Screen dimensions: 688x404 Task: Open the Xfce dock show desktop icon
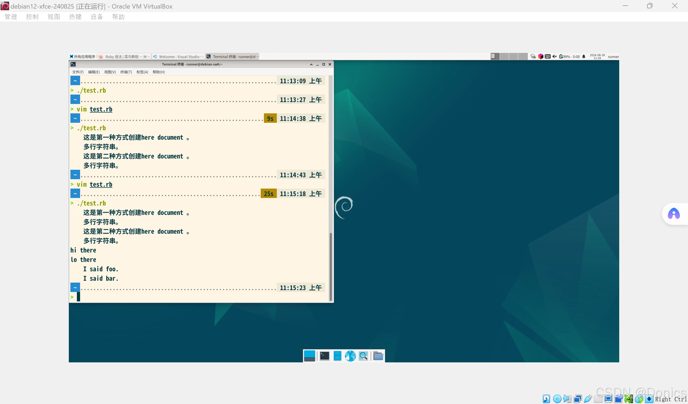point(309,356)
